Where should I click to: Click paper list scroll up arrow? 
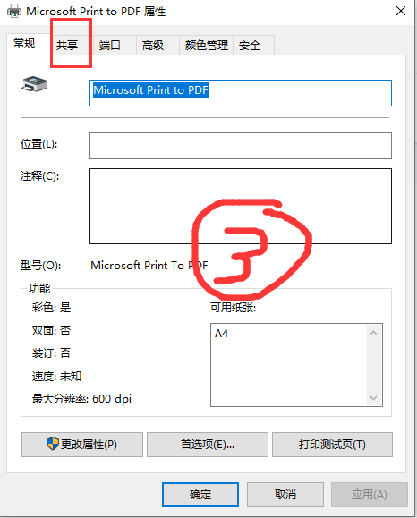374,333
